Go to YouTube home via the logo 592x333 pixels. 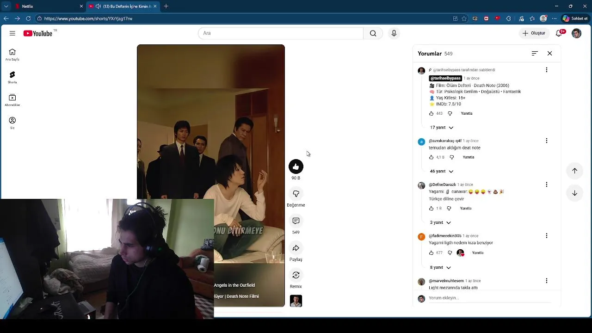pyautogui.click(x=38, y=33)
